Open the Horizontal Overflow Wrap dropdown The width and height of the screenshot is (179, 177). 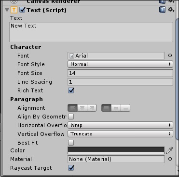[120, 125]
